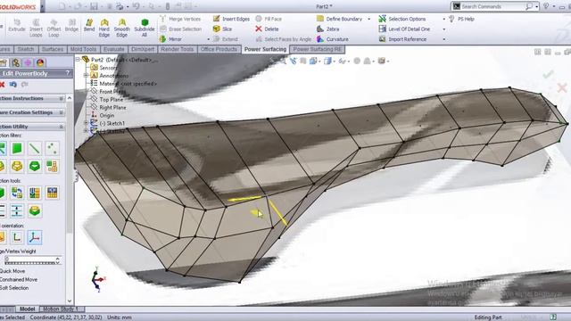This screenshot has height=321, width=571.
Task: Click the Bridge tool icon
Action: tap(71, 22)
